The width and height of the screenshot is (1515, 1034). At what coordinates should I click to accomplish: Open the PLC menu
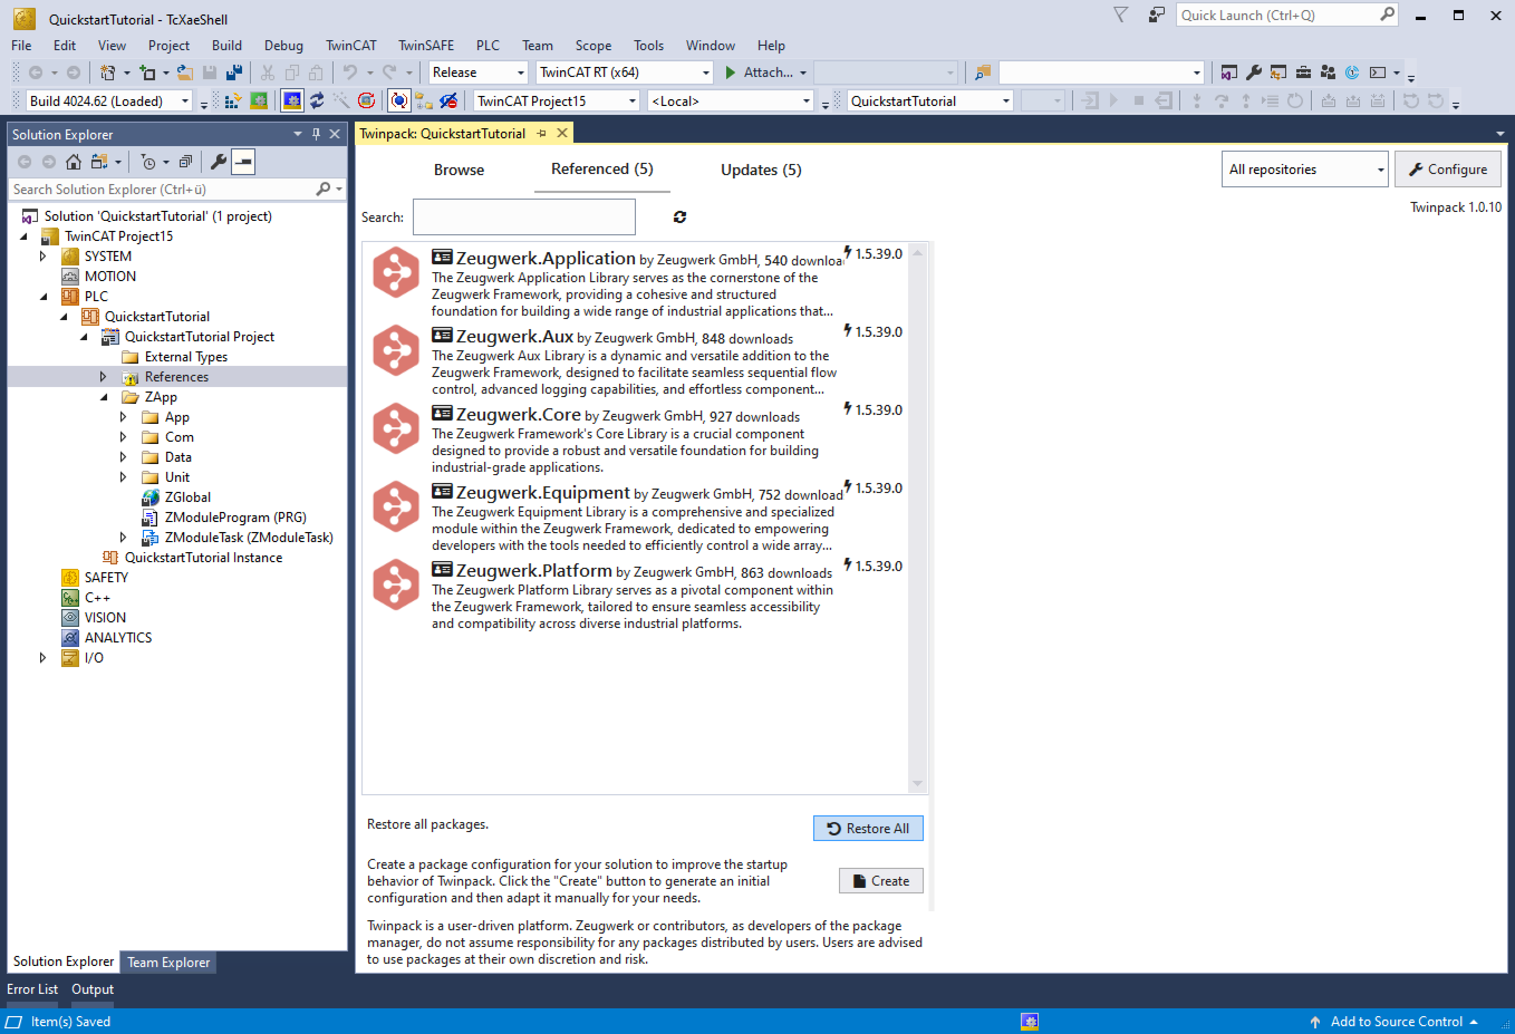[487, 46]
